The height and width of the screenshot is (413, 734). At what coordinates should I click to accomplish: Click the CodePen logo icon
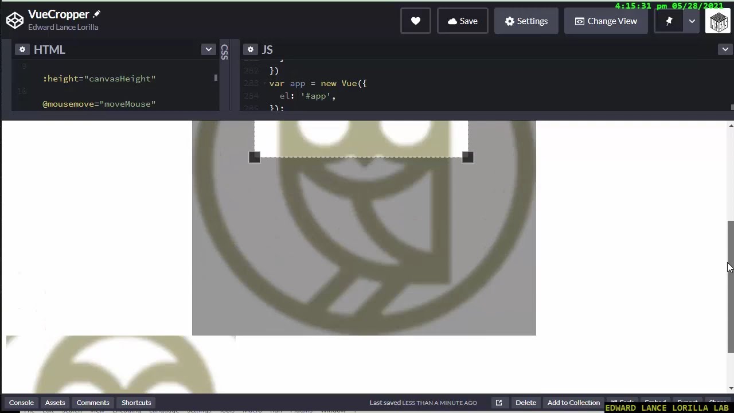tap(15, 21)
